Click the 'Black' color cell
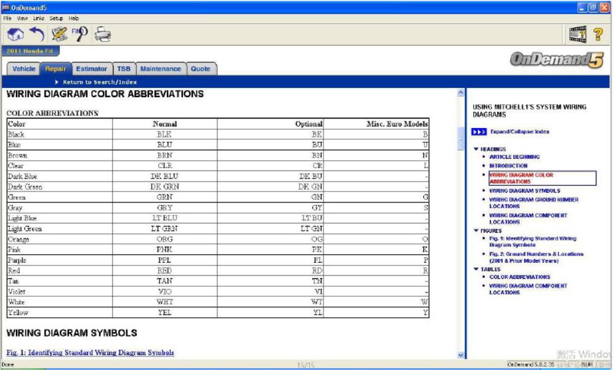The width and height of the screenshot is (613, 370). [x=59, y=134]
